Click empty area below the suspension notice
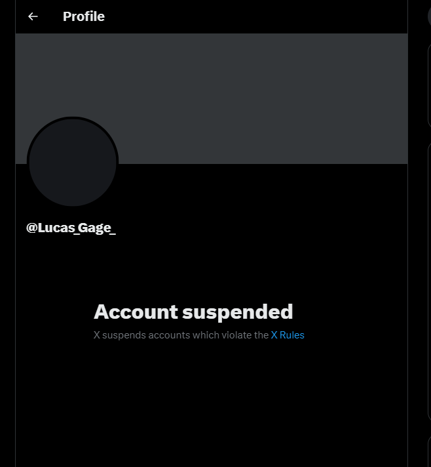 click(x=212, y=402)
